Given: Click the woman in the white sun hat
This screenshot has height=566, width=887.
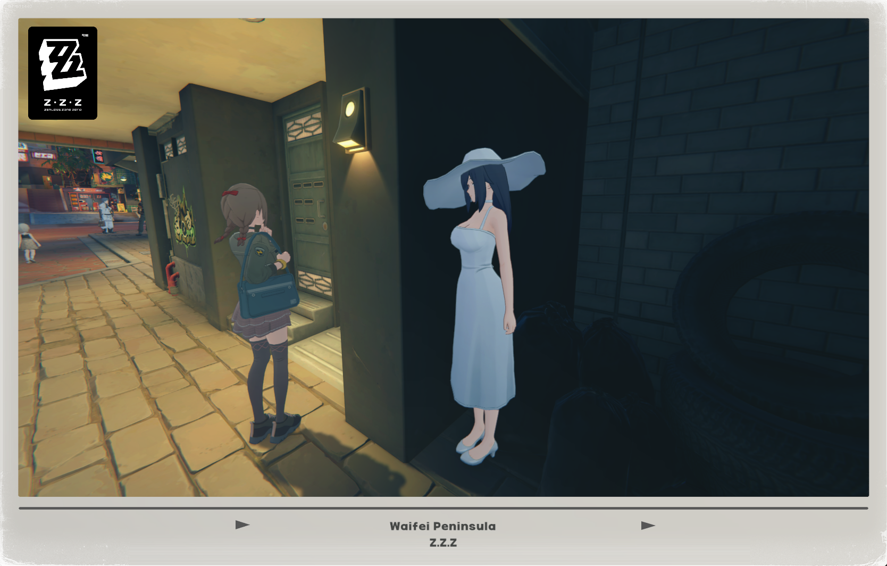Looking at the screenshot, I should point(484,306).
